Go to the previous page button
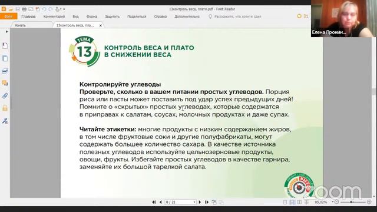The width and height of the screenshot is (377, 212). (x=161, y=202)
